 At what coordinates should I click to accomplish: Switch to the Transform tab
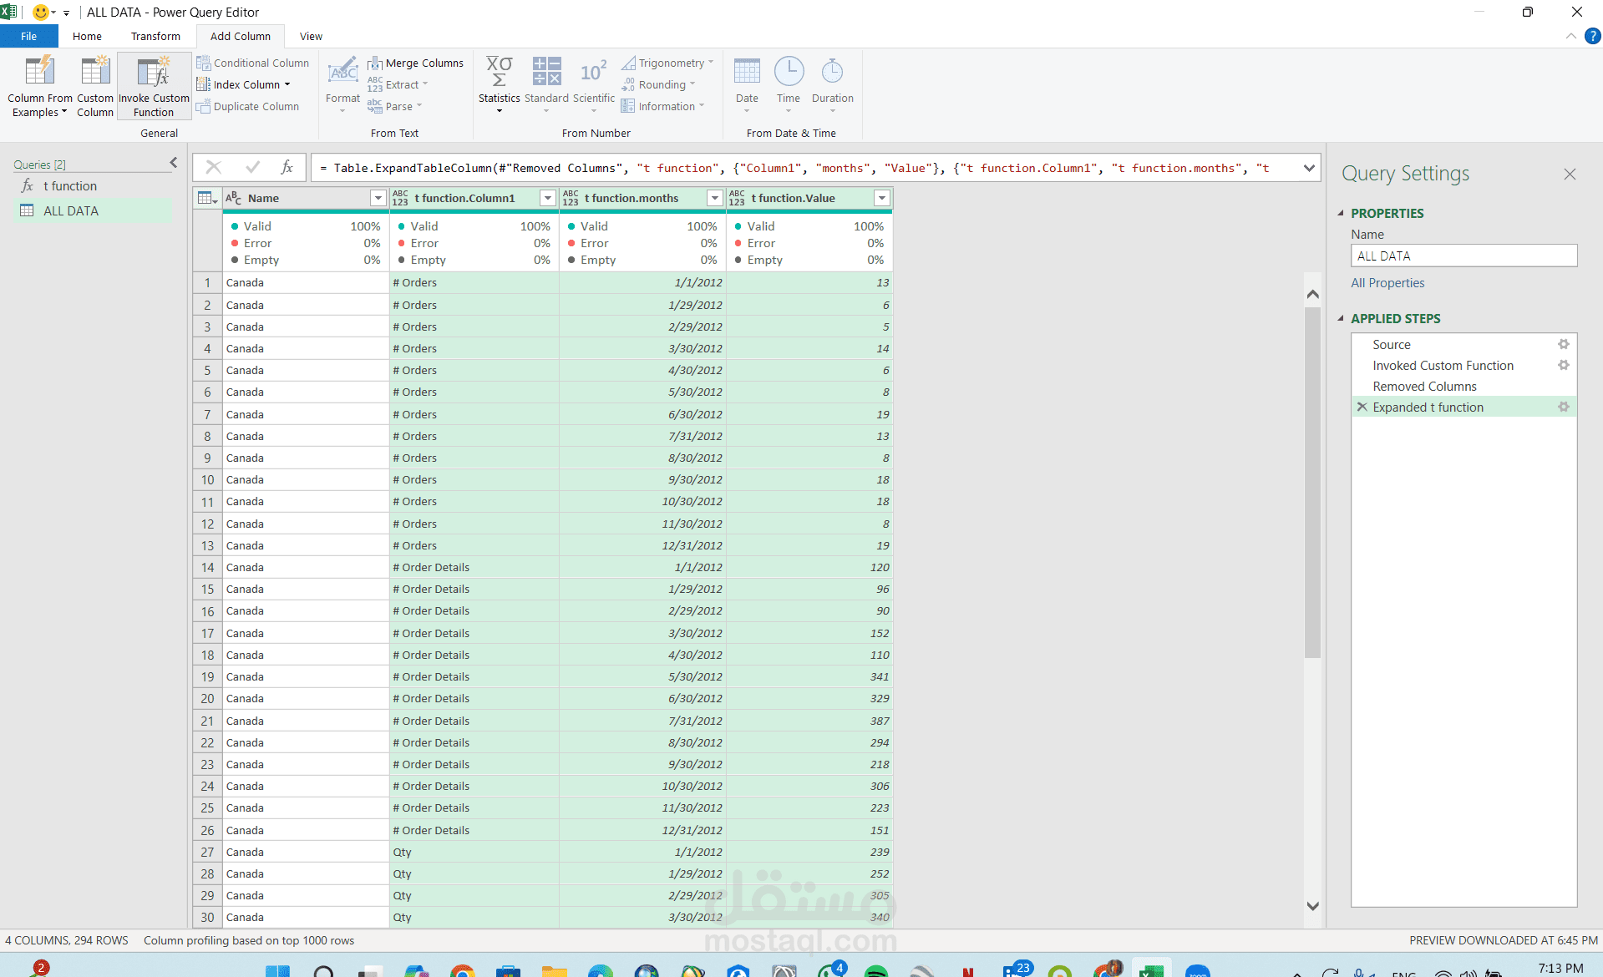155,36
